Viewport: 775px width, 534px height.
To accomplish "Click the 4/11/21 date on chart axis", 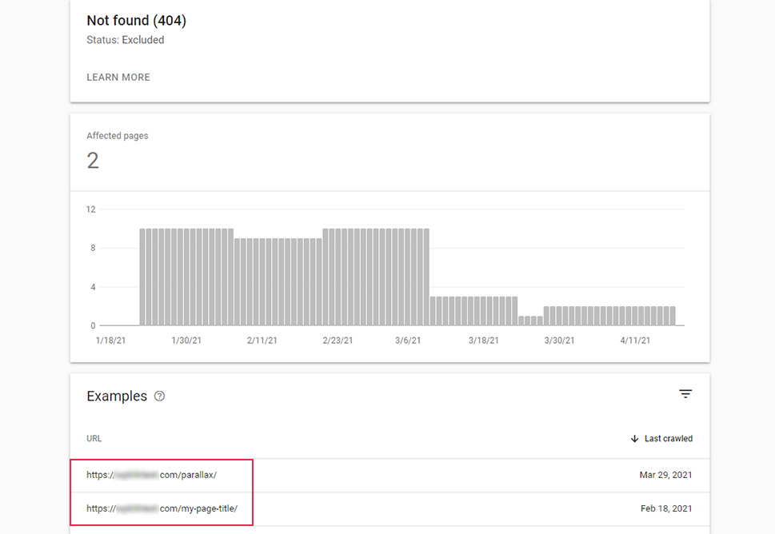I will [635, 341].
